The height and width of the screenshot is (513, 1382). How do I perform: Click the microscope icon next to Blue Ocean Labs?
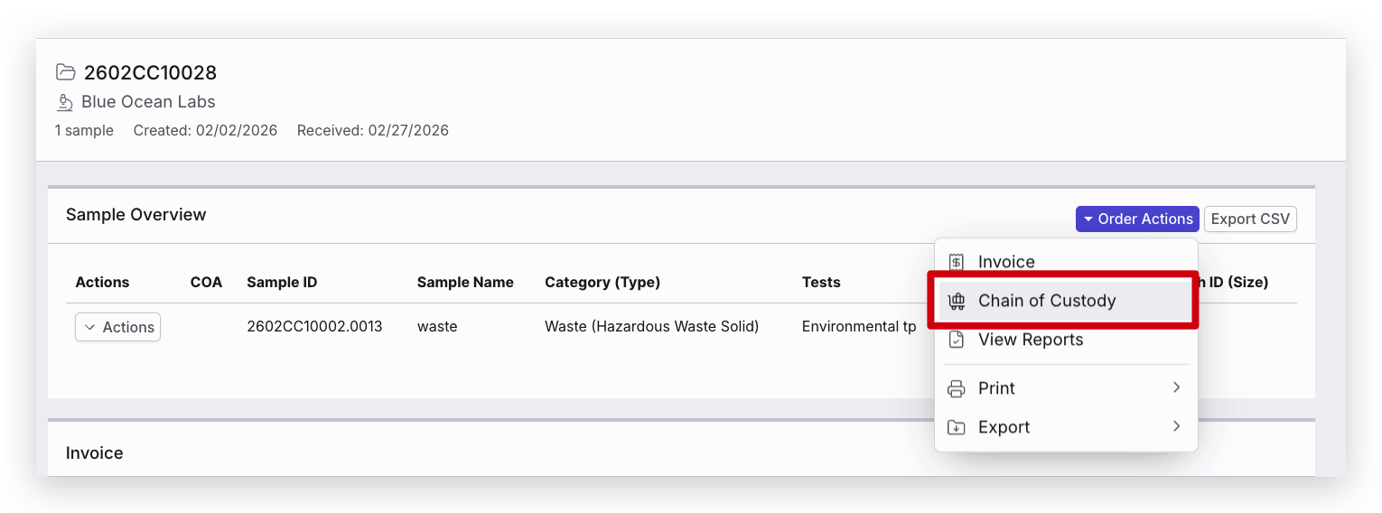coord(65,102)
